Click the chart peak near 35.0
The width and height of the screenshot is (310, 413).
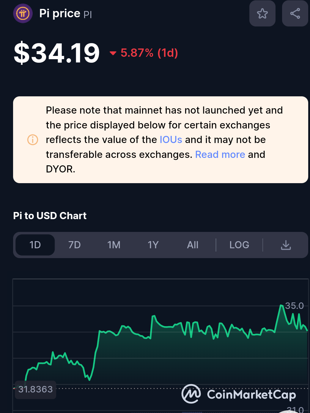click(281, 305)
